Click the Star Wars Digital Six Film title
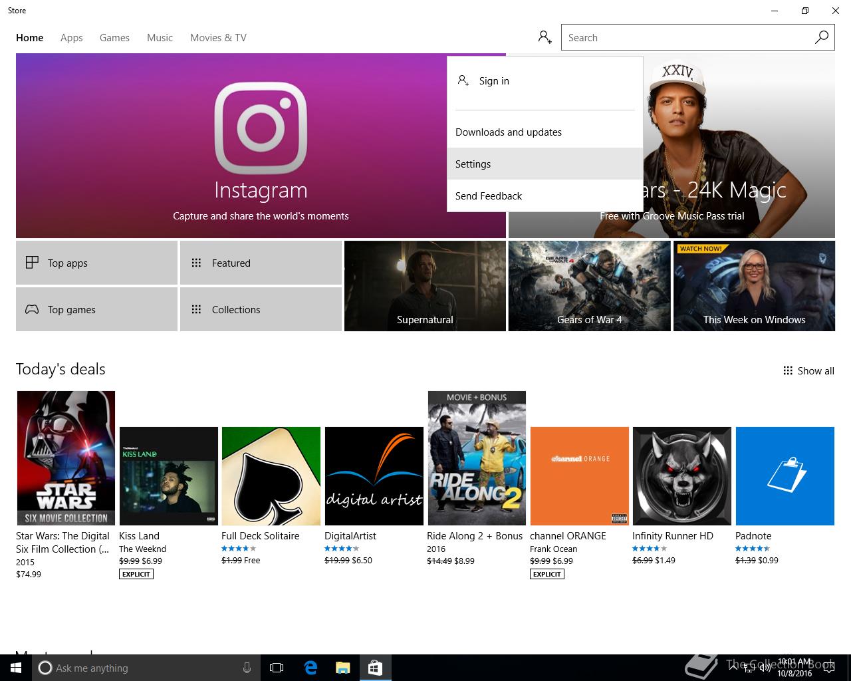The image size is (851, 681). click(62, 543)
